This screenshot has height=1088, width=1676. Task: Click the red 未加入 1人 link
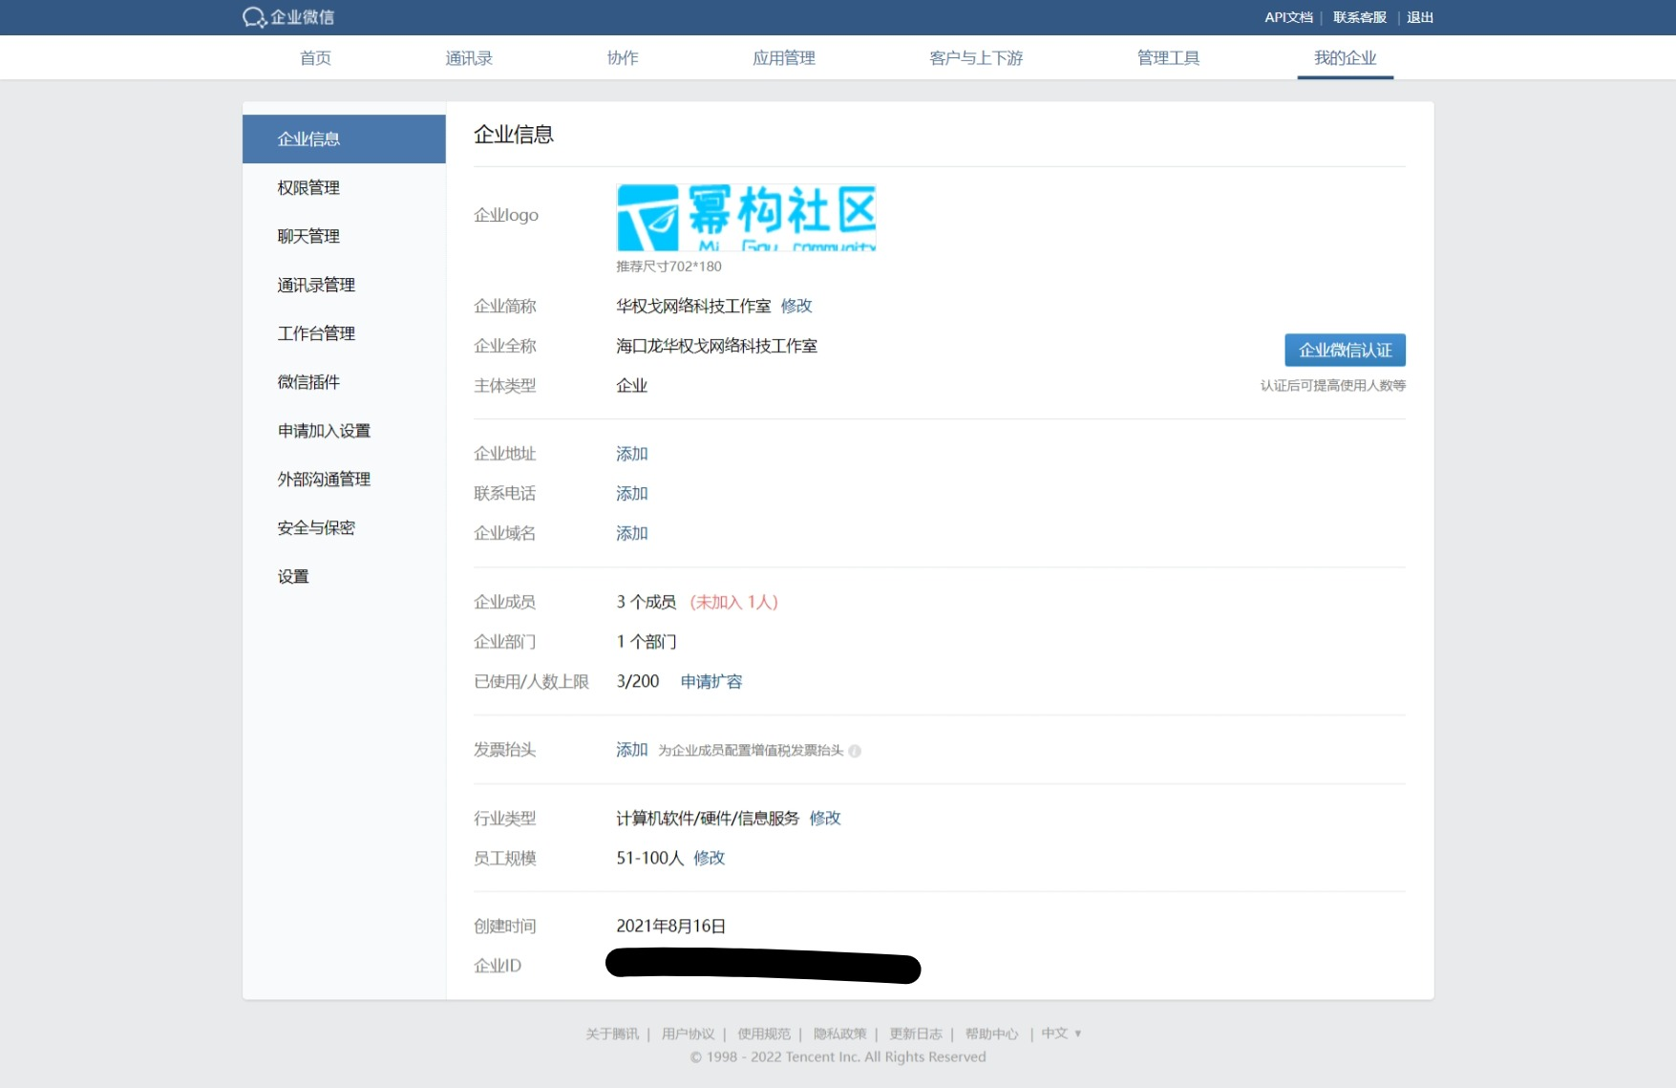coord(733,602)
